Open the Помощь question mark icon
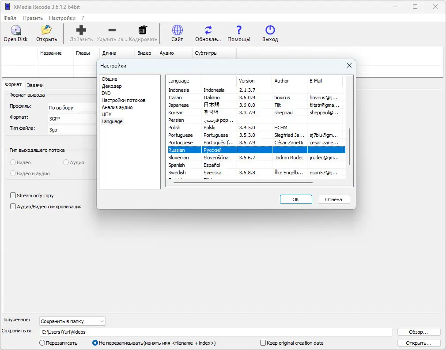446x350 pixels. coord(239,30)
